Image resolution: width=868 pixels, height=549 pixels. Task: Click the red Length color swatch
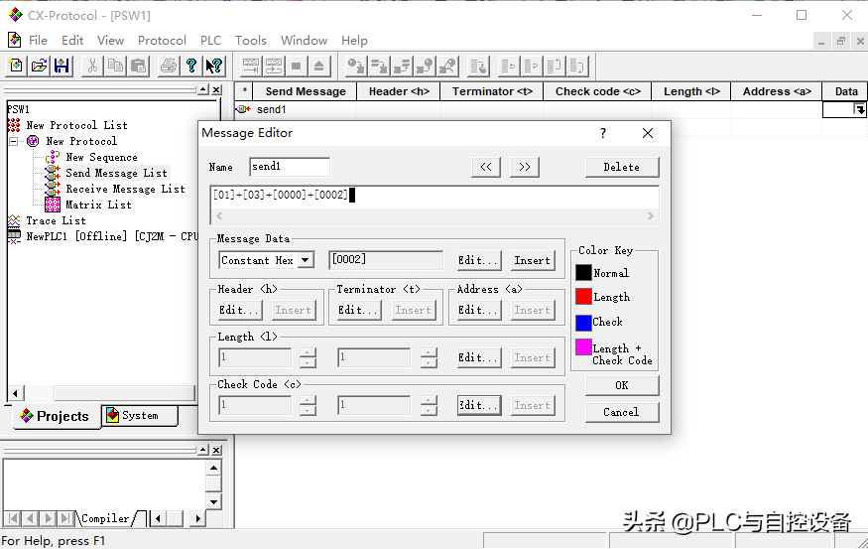583,297
